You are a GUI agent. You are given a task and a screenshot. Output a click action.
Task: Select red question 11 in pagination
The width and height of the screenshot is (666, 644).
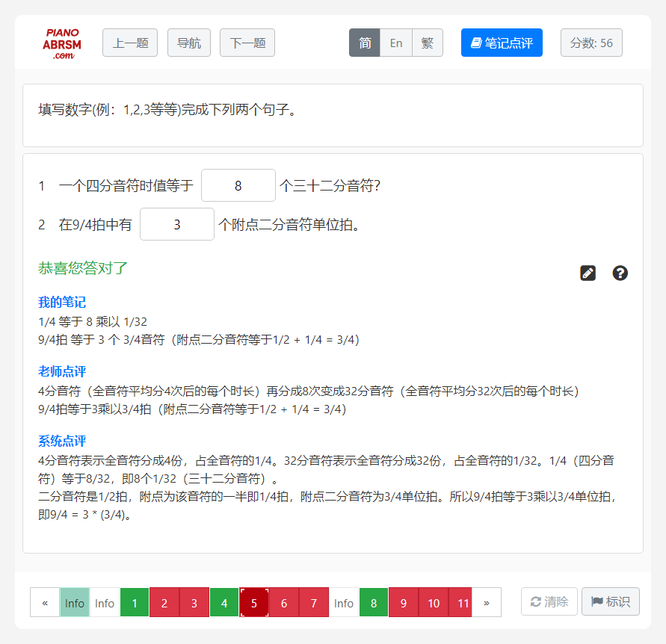[463, 602]
